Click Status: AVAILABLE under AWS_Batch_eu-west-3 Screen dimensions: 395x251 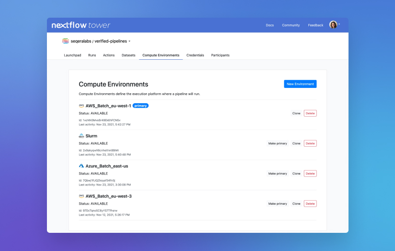(x=93, y=204)
